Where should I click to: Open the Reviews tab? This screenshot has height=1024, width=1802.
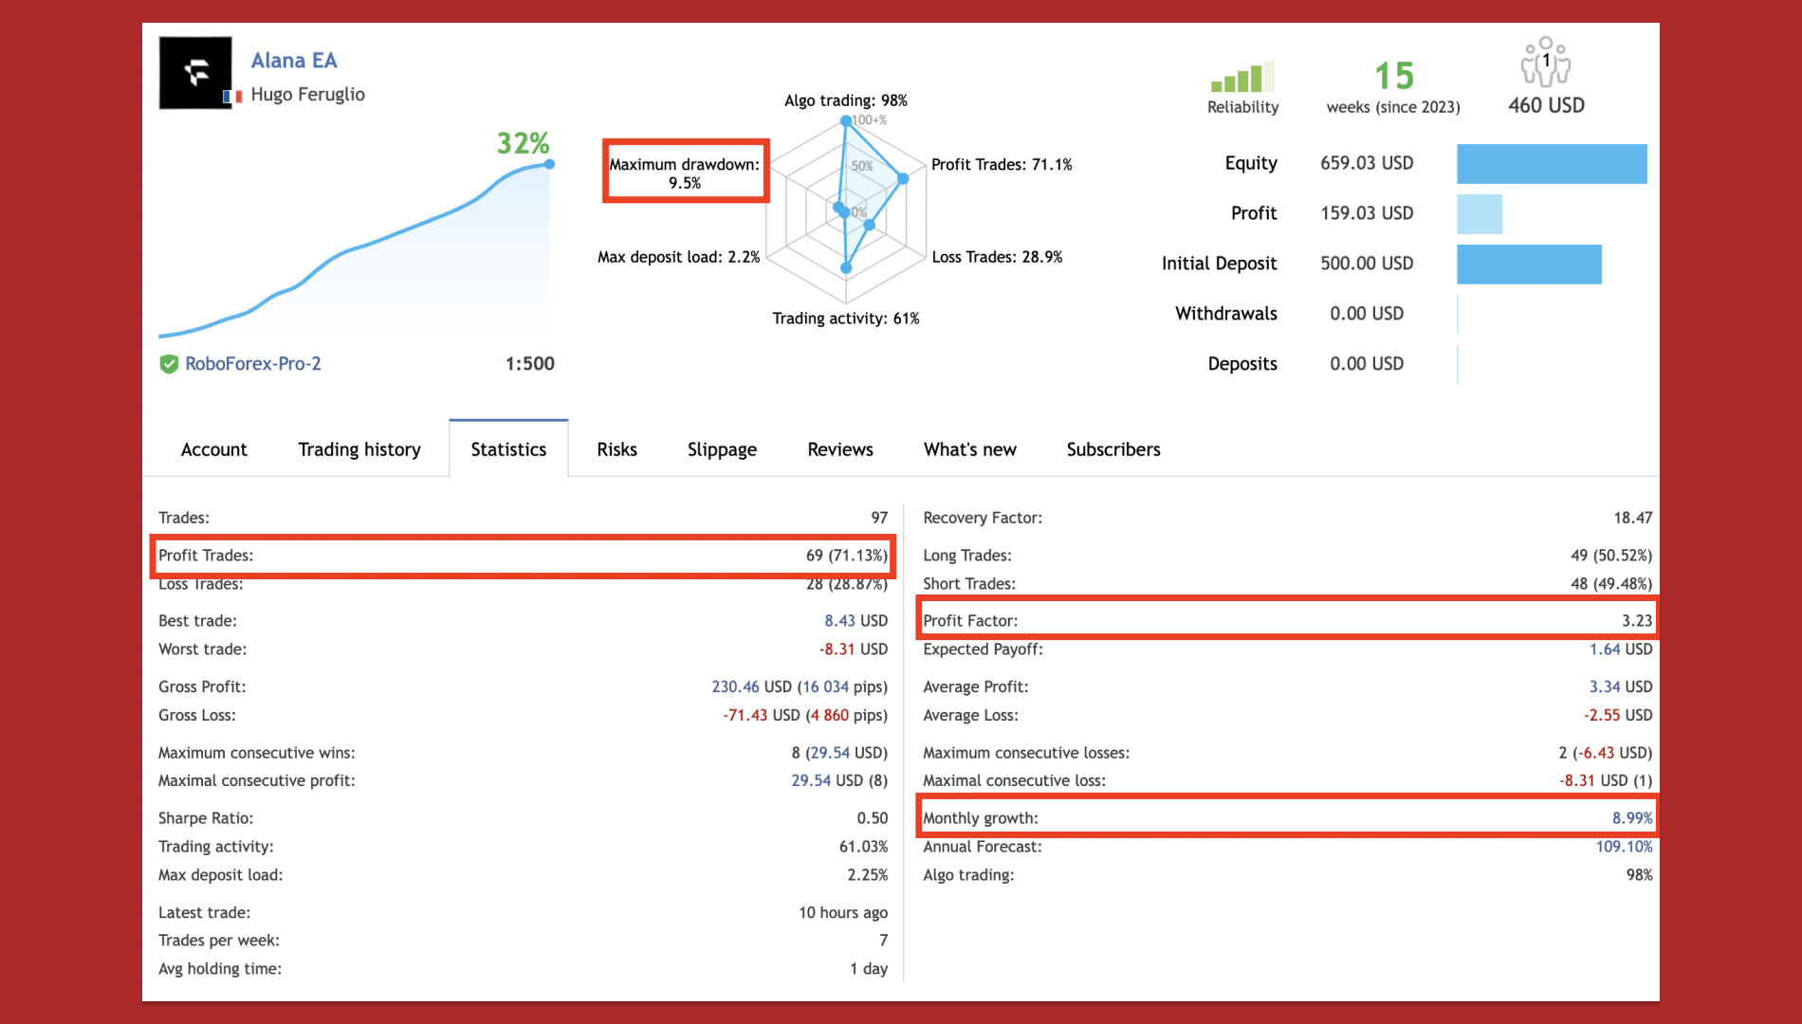[840, 449]
